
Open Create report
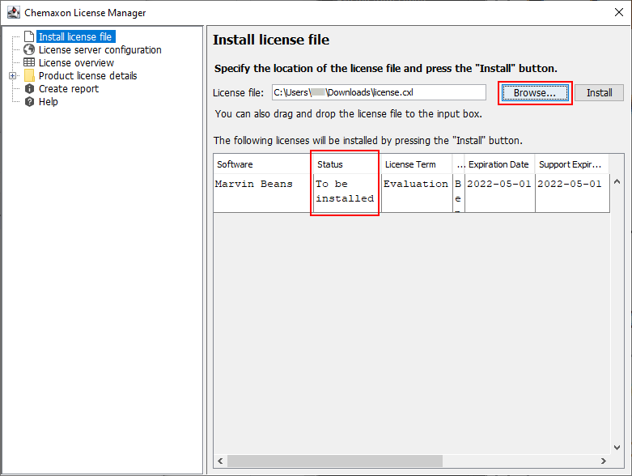(x=69, y=89)
